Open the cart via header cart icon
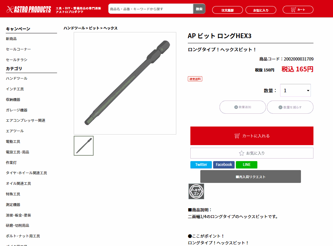Viewport: 333px width, 246px height. [x=298, y=10]
